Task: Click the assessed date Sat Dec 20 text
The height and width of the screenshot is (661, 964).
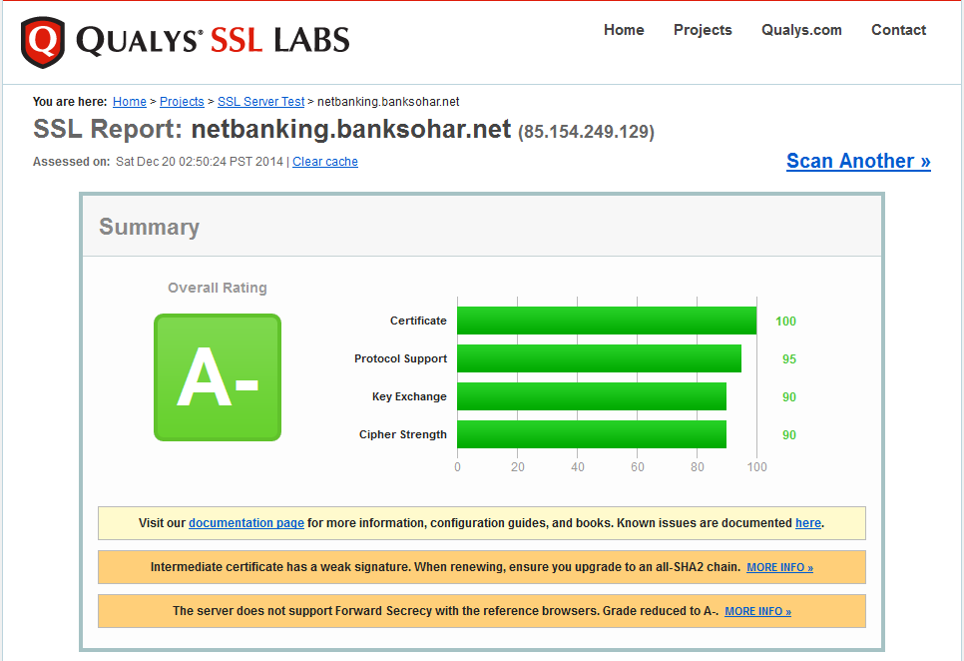Action: pos(200,161)
